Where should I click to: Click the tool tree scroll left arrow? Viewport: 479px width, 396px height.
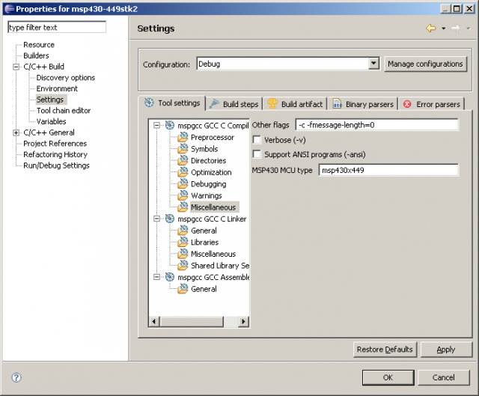pos(154,321)
